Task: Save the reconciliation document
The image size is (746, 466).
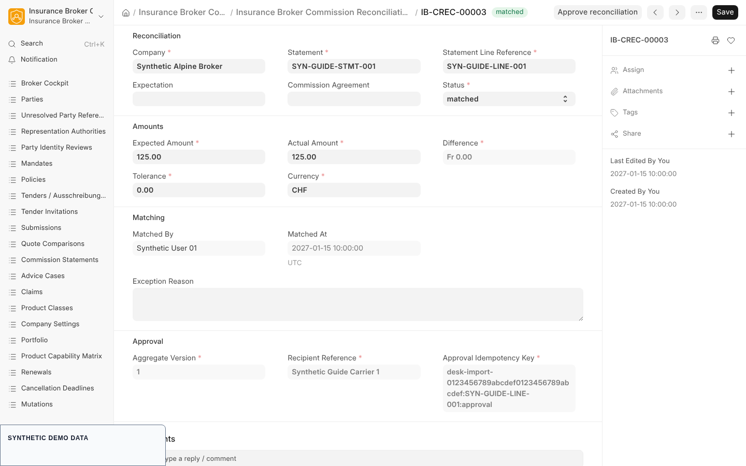Action: click(x=725, y=12)
